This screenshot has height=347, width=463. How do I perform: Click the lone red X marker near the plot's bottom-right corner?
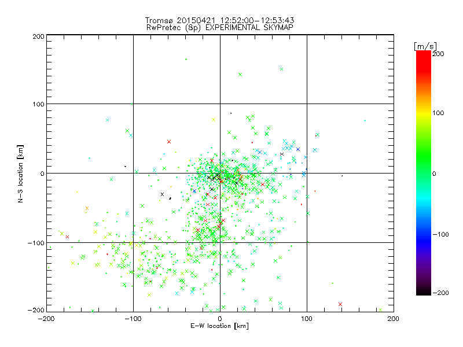click(x=340, y=304)
